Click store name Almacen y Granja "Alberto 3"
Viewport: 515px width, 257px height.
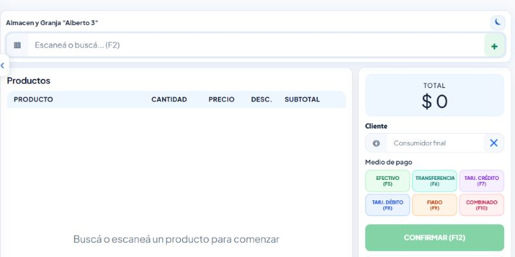52,23
